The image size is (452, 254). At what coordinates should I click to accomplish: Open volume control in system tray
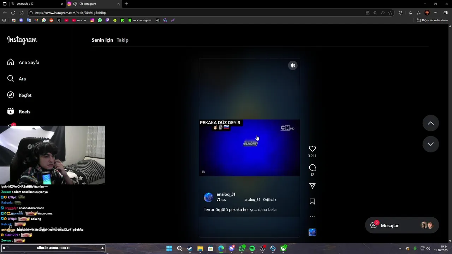pyautogui.click(x=428, y=248)
